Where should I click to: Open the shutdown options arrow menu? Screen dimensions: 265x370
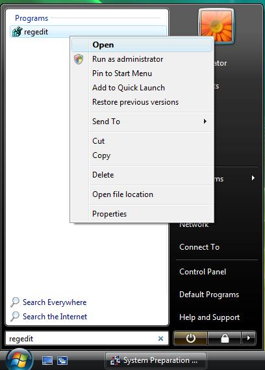tap(249, 338)
